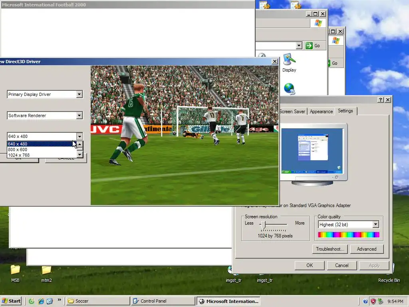This screenshot has width=409, height=307.
Task: Click OK in Display Properties
Action: [310, 265]
